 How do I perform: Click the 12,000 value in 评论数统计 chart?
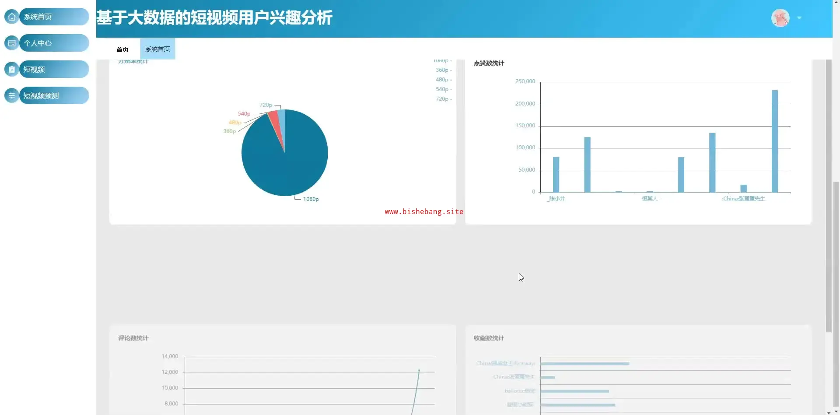coord(170,372)
